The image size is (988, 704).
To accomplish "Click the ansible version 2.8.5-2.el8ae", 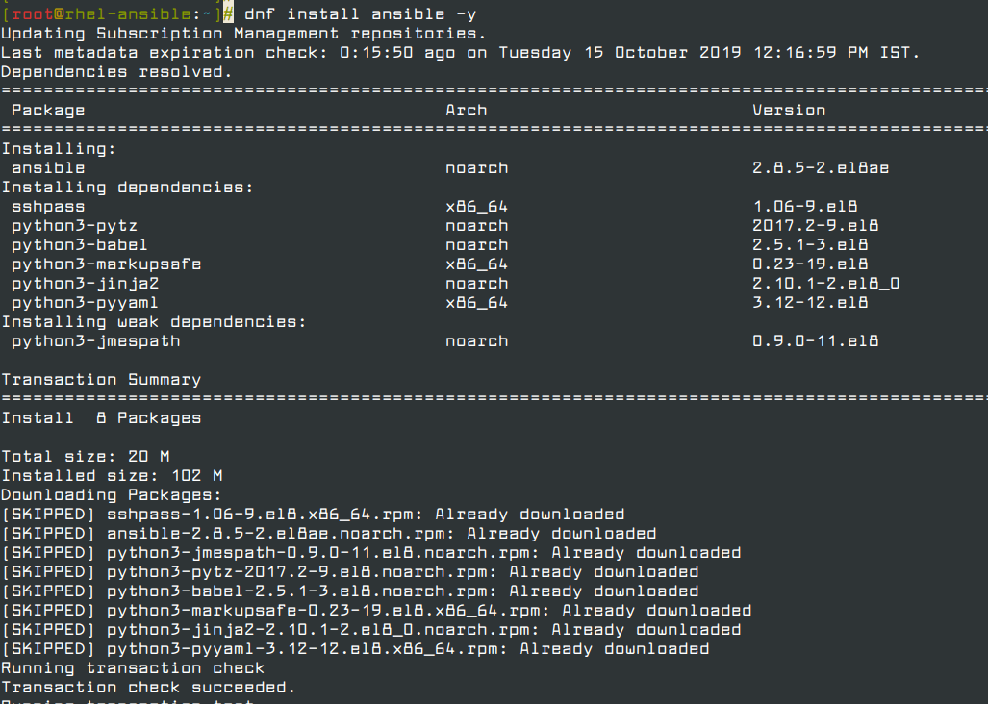I will click(821, 167).
